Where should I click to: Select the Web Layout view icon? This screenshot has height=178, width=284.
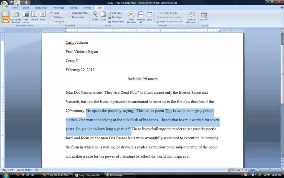click(26, 17)
